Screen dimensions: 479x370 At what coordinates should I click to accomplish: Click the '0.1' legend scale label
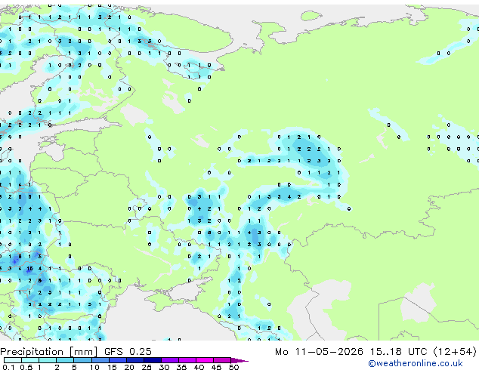(x=9, y=367)
